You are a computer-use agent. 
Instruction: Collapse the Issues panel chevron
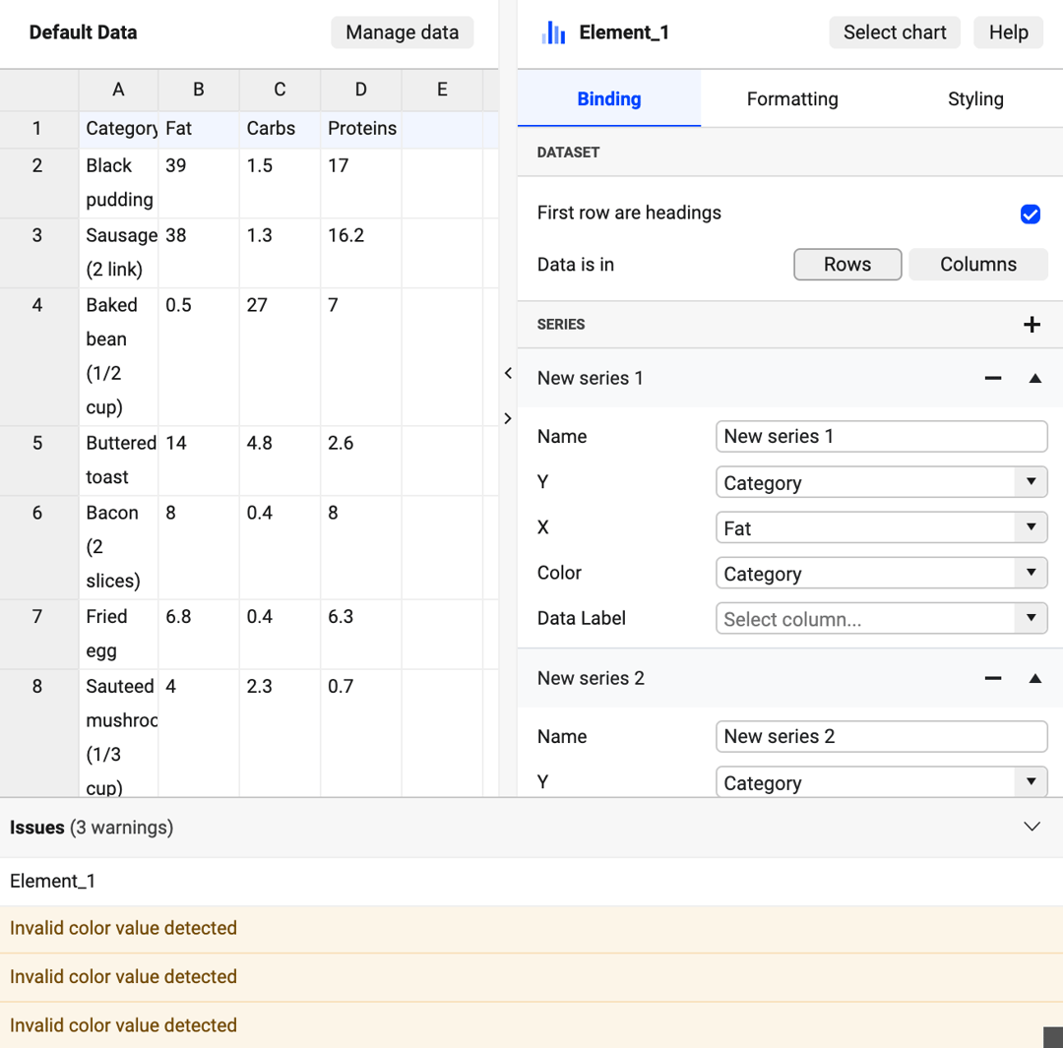point(1032,827)
